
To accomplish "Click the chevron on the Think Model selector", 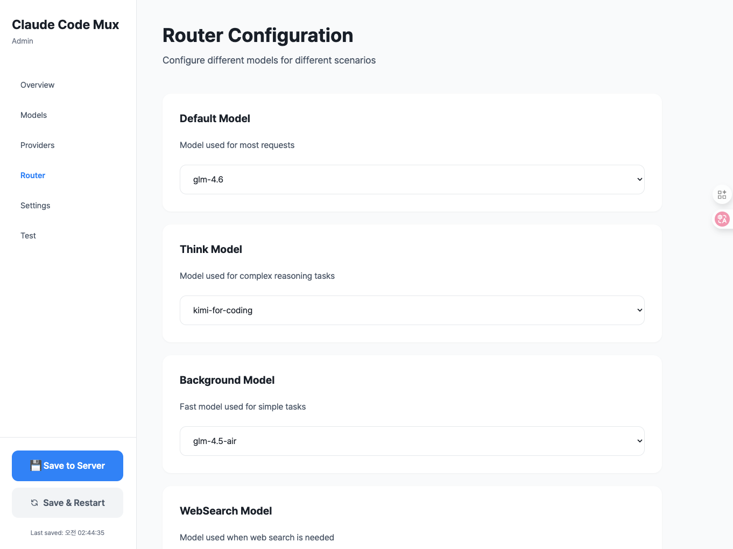I will pos(639,310).
